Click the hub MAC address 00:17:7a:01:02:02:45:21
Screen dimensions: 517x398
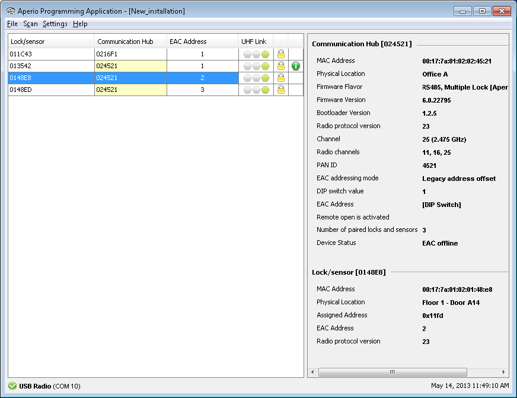coord(457,61)
